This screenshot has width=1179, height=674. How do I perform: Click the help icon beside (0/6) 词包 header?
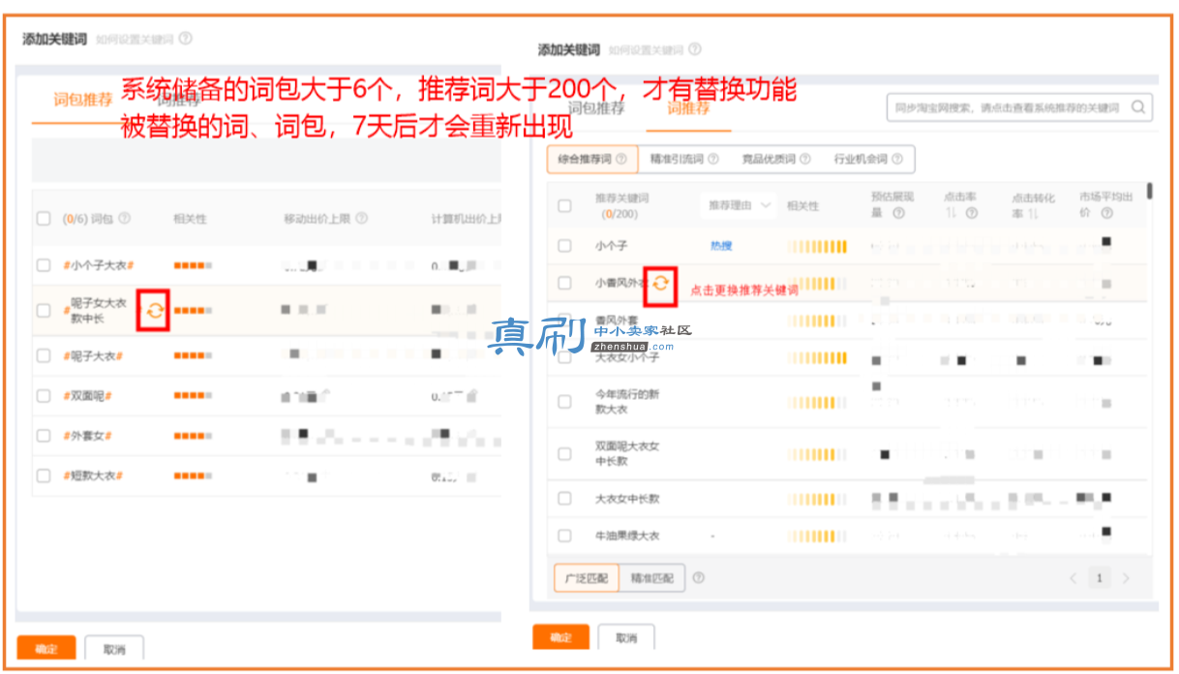click(x=124, y=219)
